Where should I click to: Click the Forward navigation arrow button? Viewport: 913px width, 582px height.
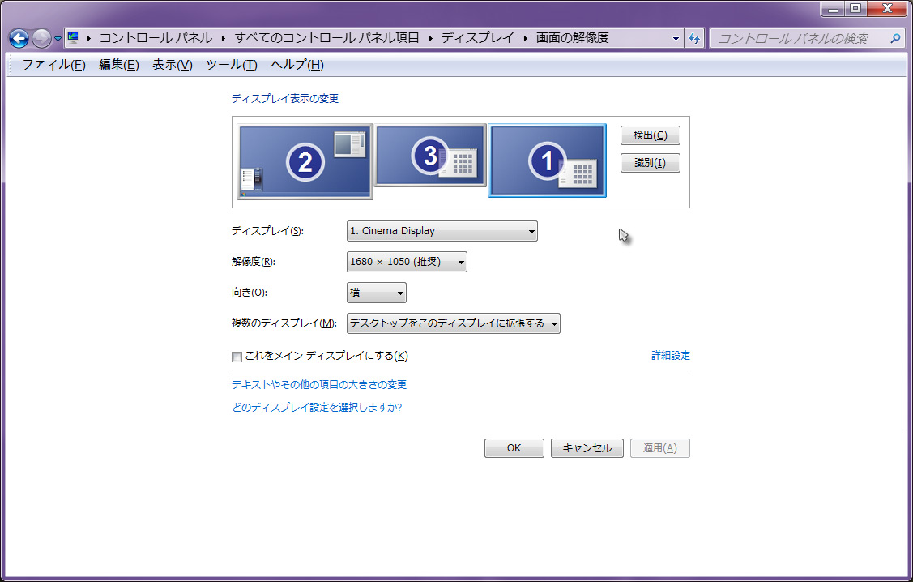tap(41, 38)
